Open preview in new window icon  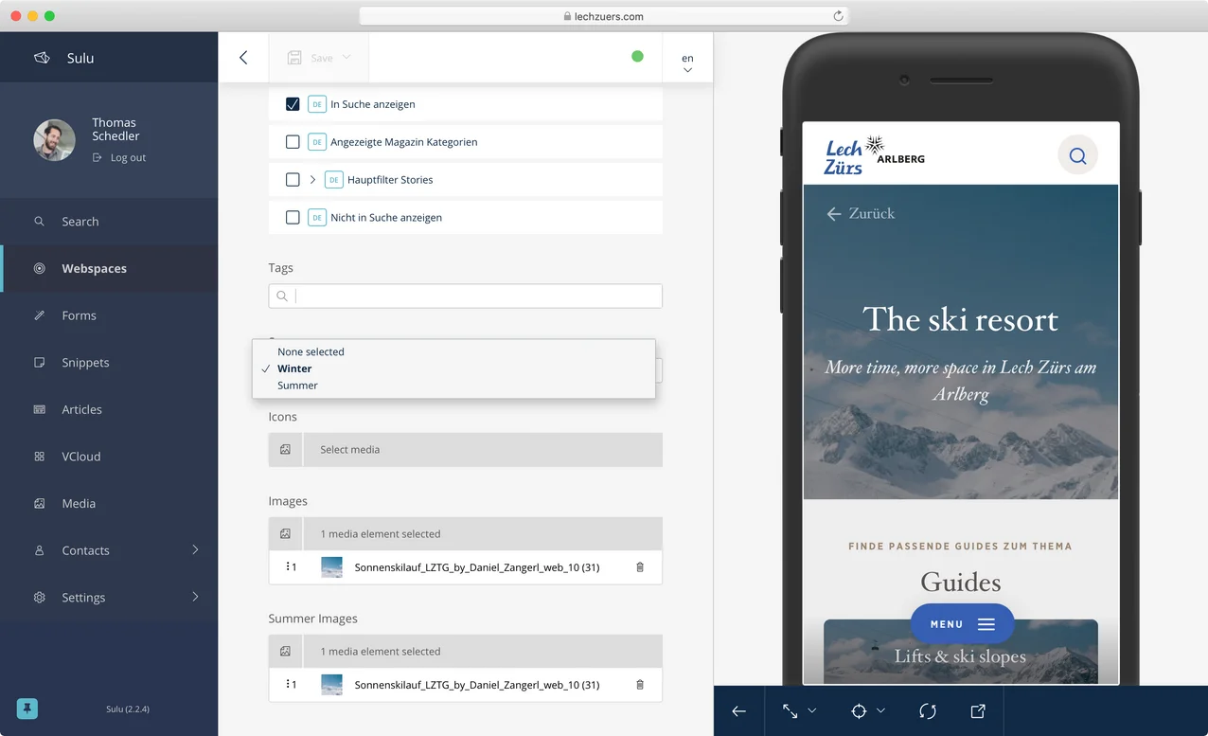[x=978, y=711]
